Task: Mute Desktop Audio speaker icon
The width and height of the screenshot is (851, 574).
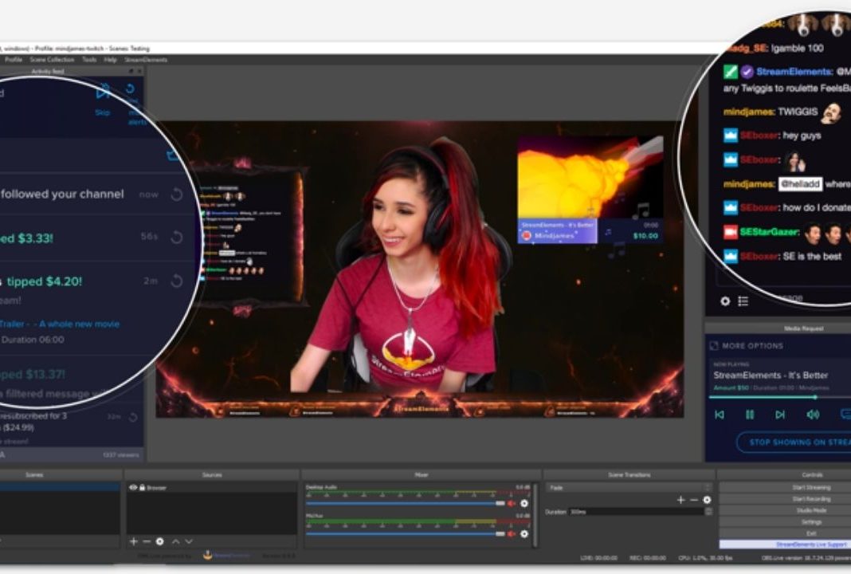Action: pyautogui.click(x=512, y=503)
